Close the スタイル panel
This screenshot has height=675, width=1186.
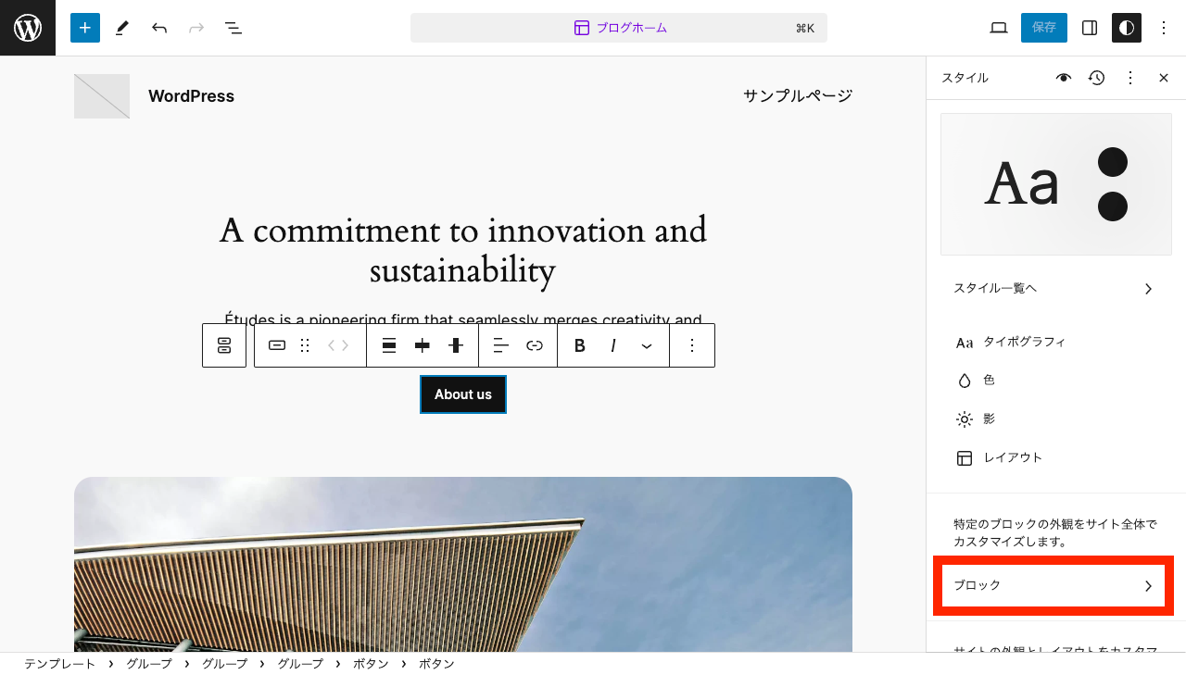pos(1164,78)
